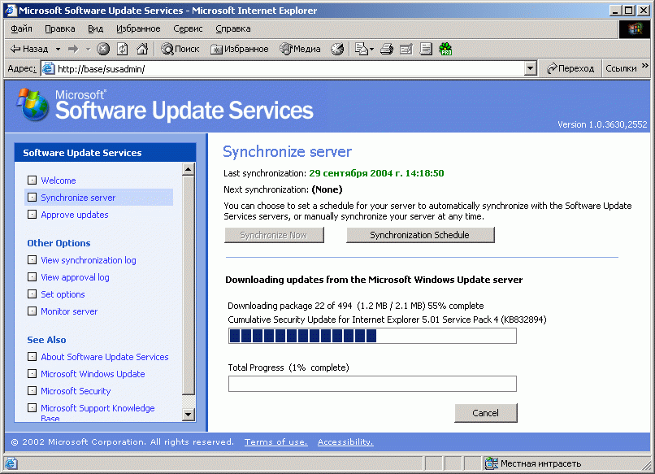
Task: Click the bullet icon beside View approval log
Action: [32, 276]
